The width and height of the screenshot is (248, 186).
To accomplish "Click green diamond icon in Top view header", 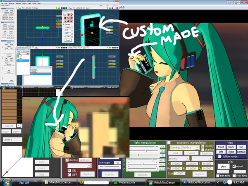I will click(x=59, y=8).
